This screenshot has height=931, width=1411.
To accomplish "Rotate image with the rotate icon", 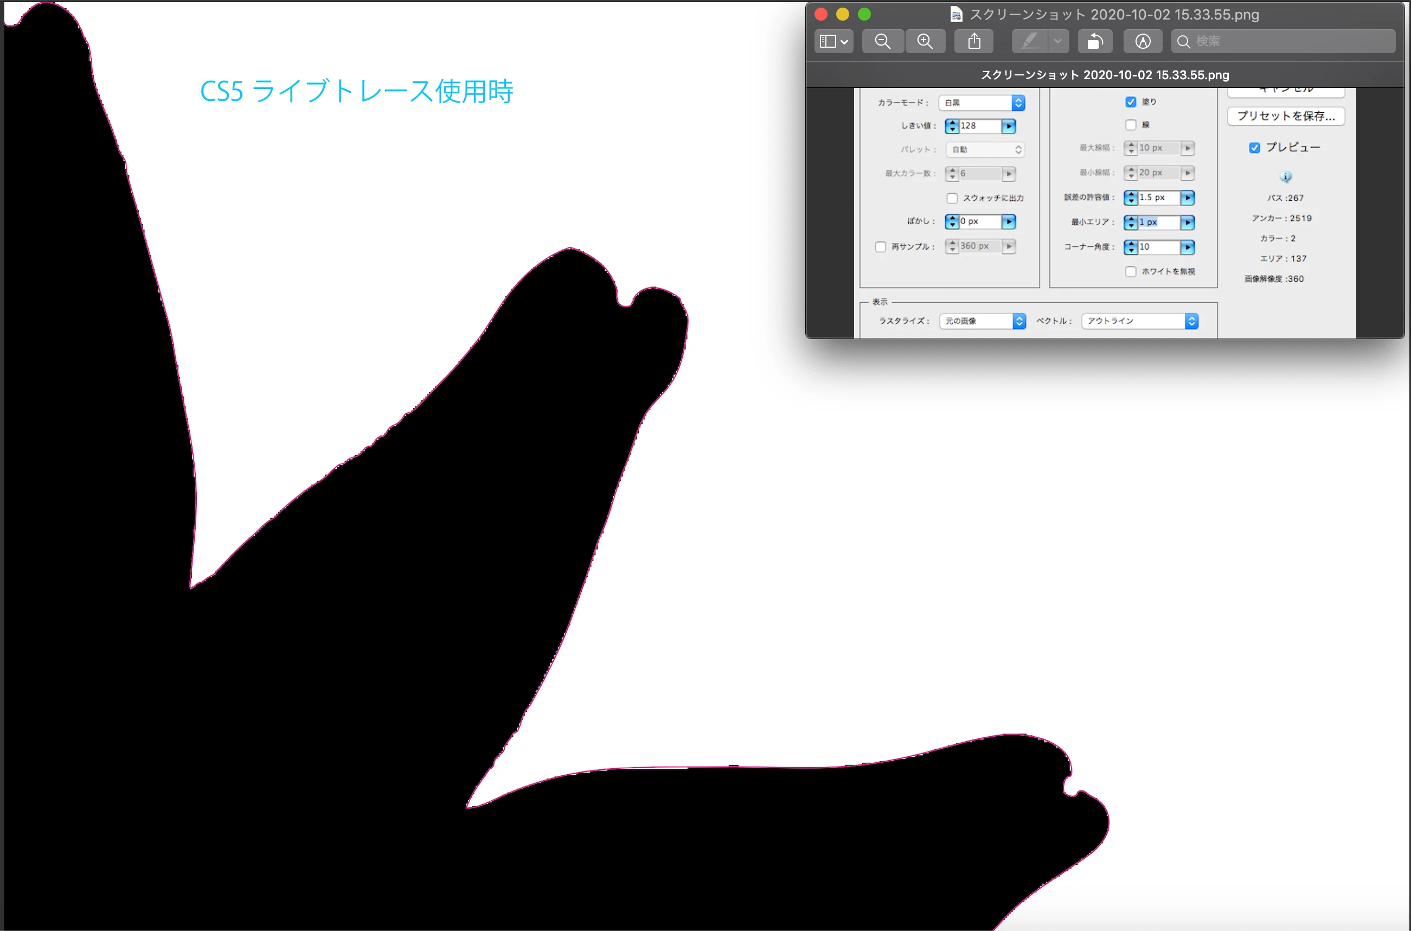I will pos(1095,41).
